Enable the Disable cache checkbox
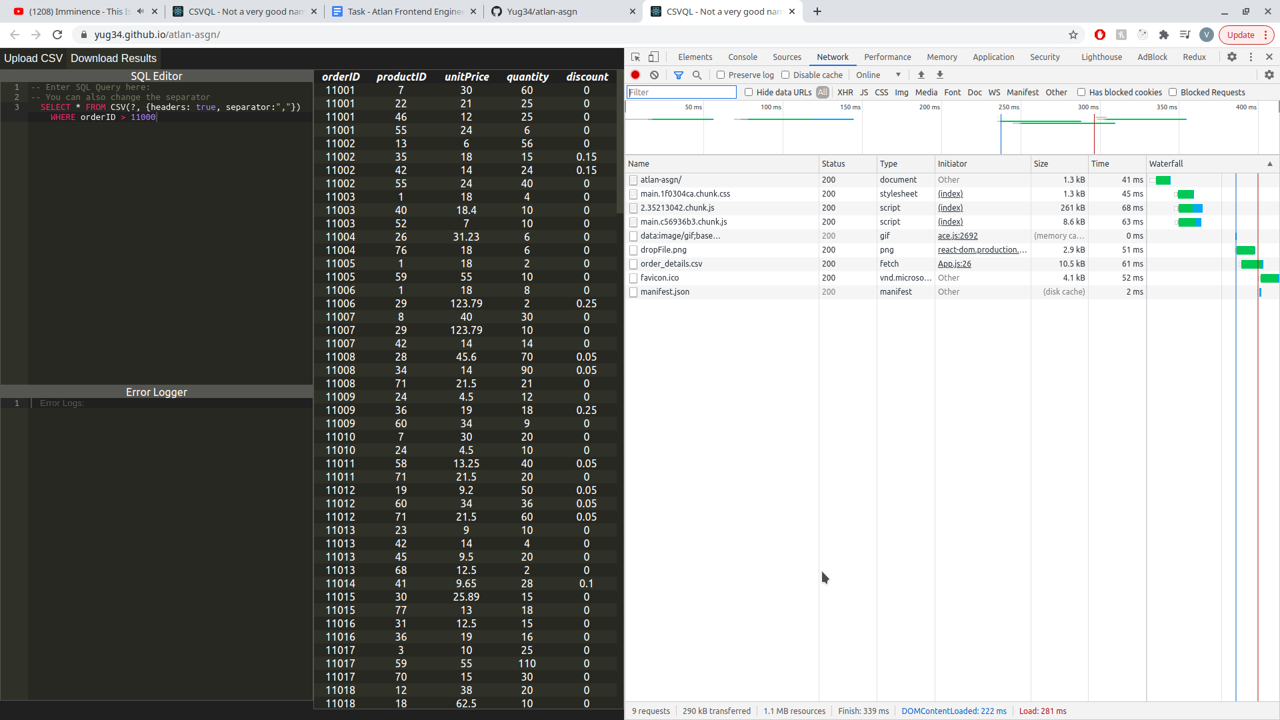 coord(785,75)
